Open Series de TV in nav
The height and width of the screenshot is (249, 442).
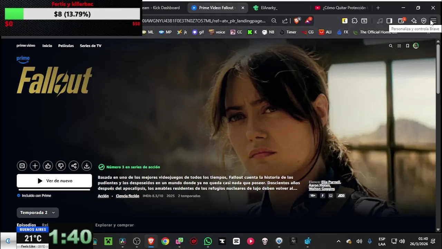pyautogui.click(x=90, y=46)
